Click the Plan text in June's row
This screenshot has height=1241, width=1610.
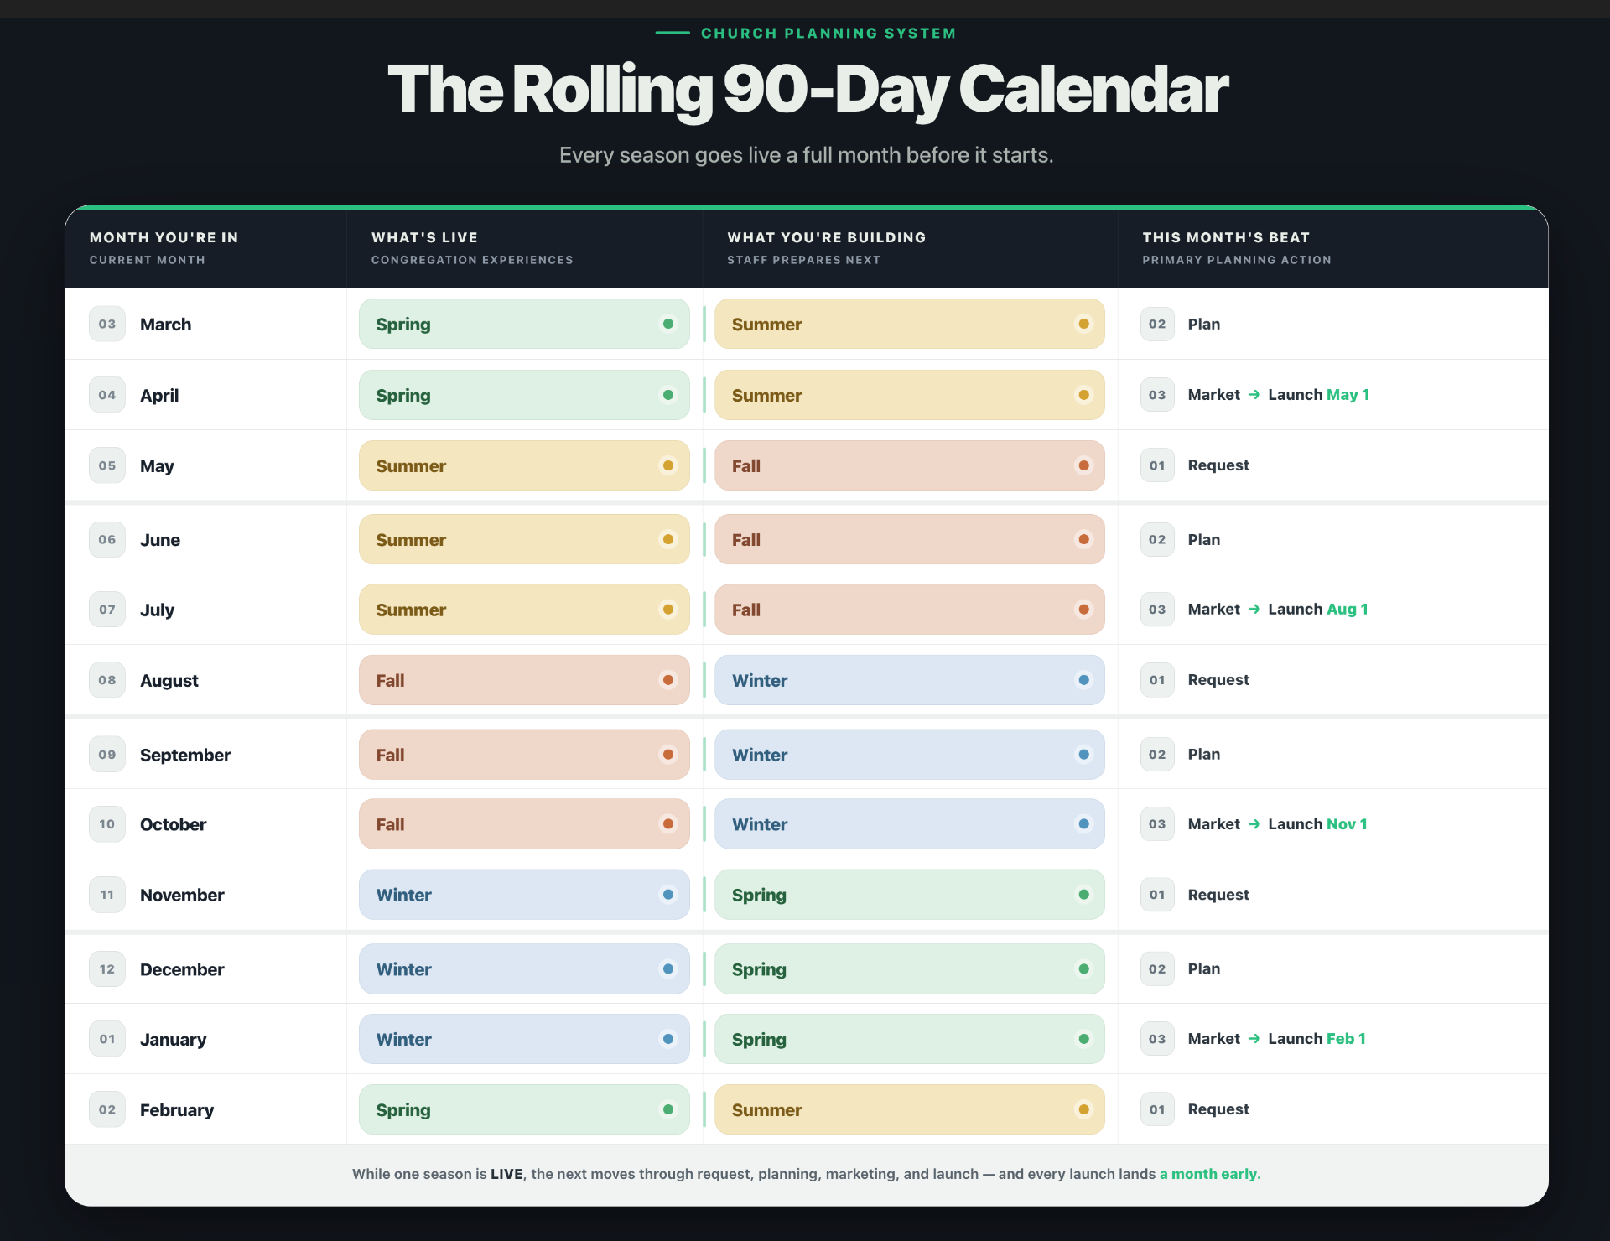1204,539
